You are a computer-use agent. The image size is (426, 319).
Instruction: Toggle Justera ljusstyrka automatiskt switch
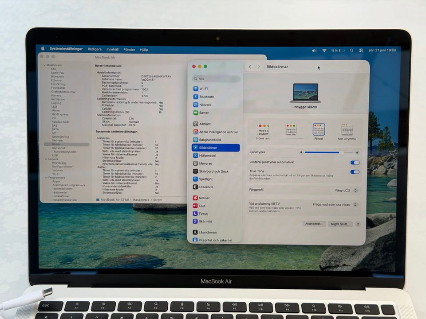[355, 163]
